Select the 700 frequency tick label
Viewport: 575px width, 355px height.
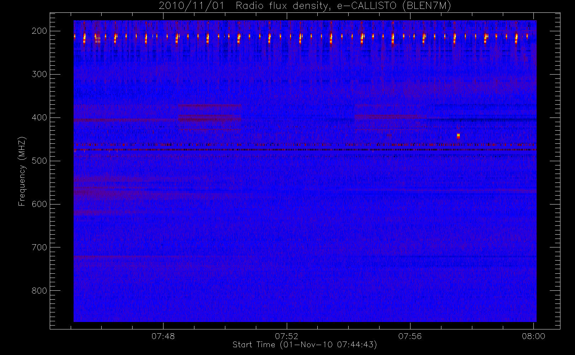point(39,247)
